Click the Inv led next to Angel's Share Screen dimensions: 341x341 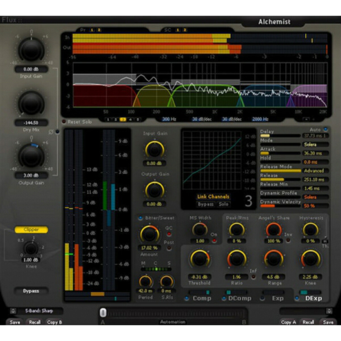pos(288,241)
